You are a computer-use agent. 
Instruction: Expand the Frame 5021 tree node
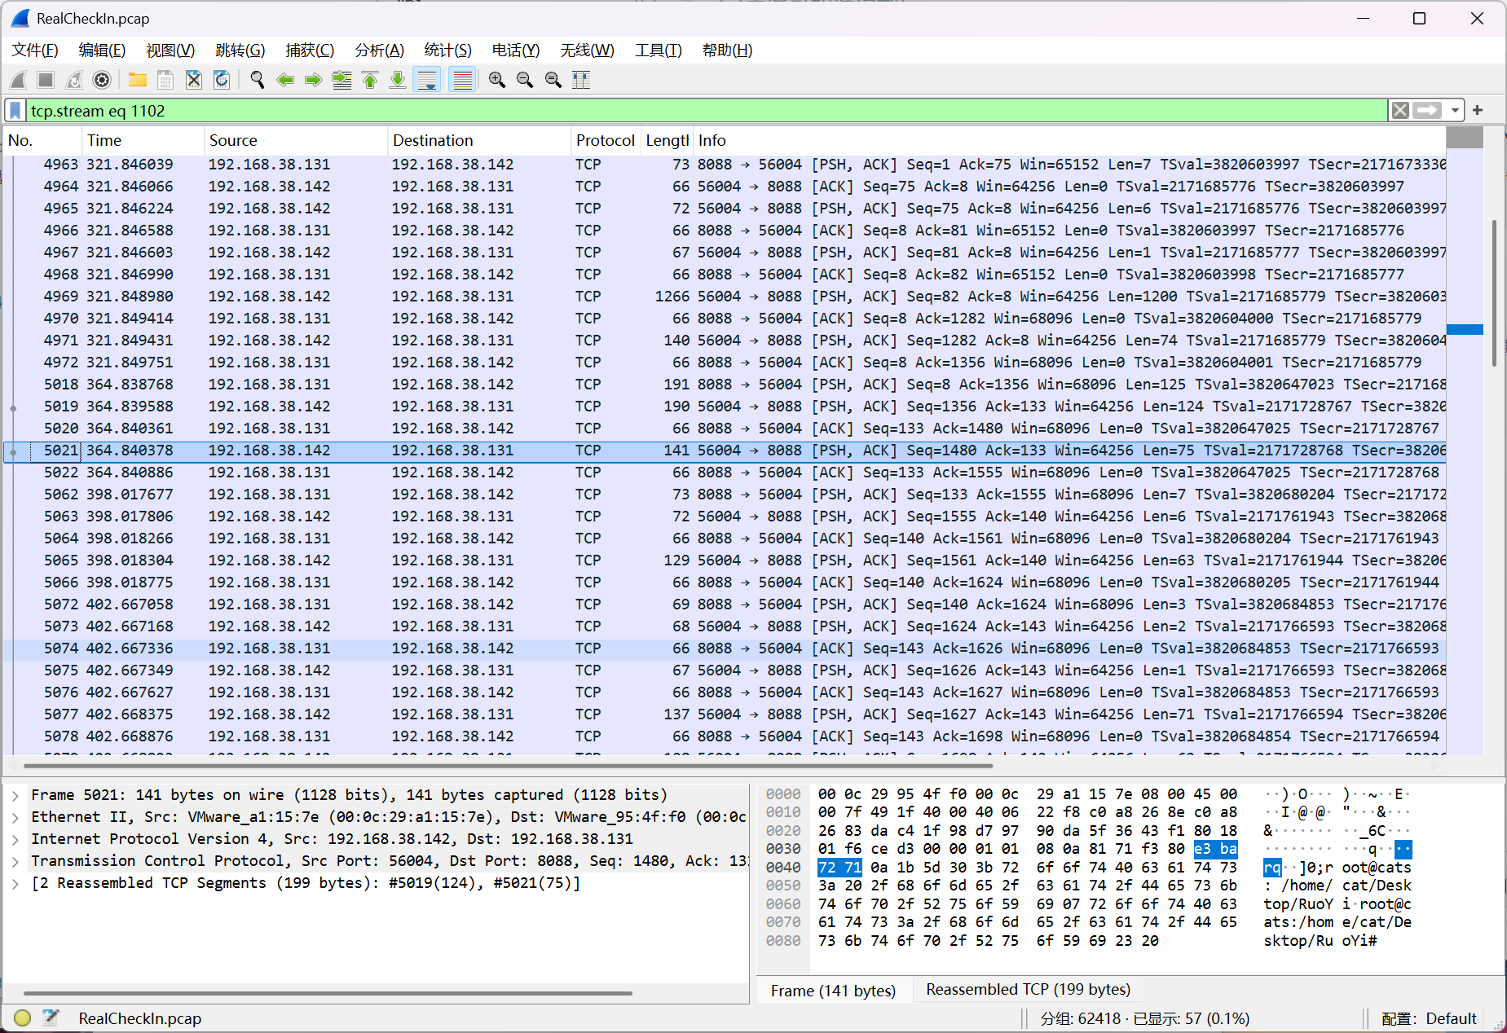tap(15, 795)
